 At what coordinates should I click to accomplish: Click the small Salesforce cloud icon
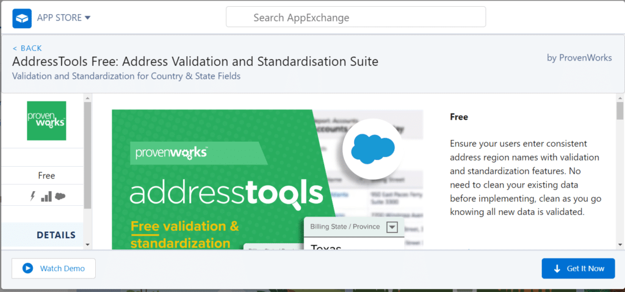(x=60, y=196)
